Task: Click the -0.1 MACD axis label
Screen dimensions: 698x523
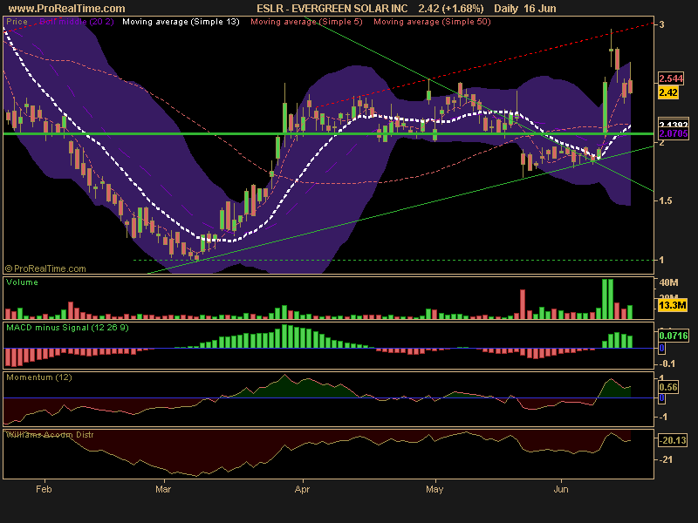Action: [x=667, y=363]
